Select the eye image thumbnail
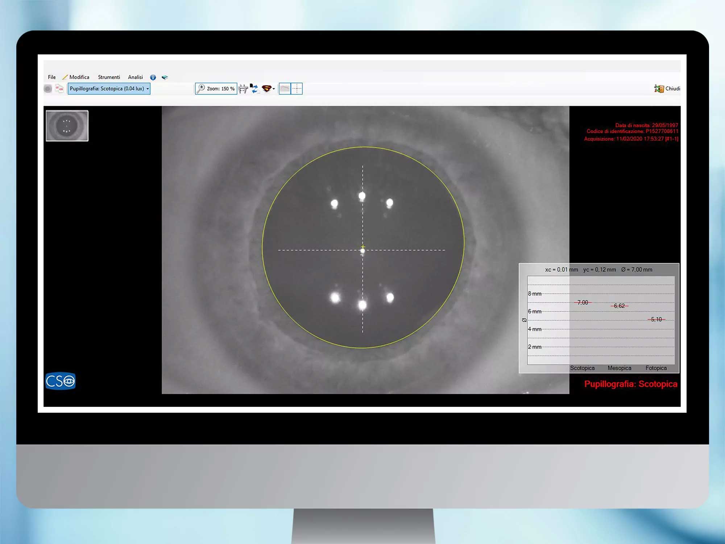The width and height of the screenshot is (725, 544). click(x=67, y=125)
